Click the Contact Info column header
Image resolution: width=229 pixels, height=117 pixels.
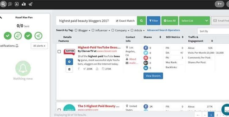(x=130, y=39)
